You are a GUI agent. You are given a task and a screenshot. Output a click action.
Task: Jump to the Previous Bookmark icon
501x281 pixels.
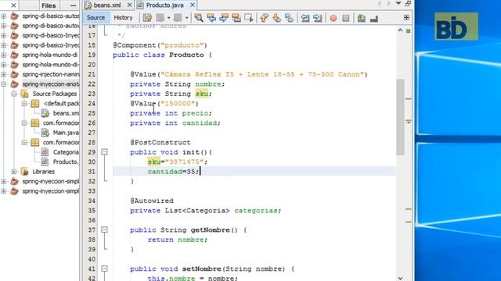click(264, 18)
